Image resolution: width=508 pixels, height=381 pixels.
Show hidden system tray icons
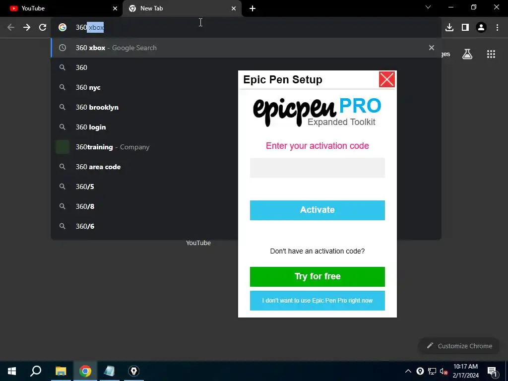tap(408, 371)
